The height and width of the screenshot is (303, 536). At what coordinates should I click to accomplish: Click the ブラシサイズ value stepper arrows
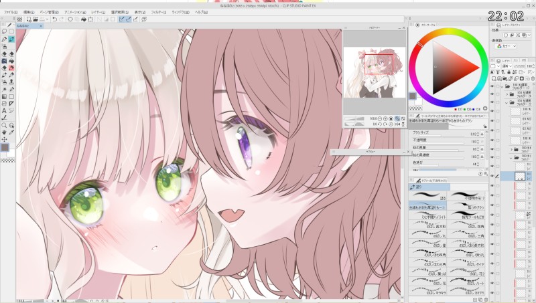[x=478, y=134]
